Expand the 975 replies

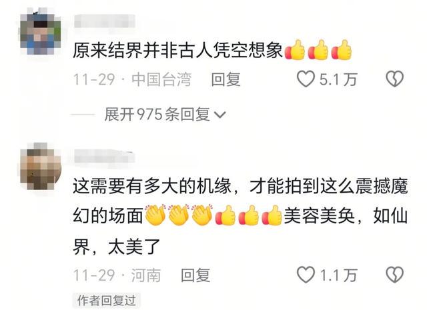[165, 114]
